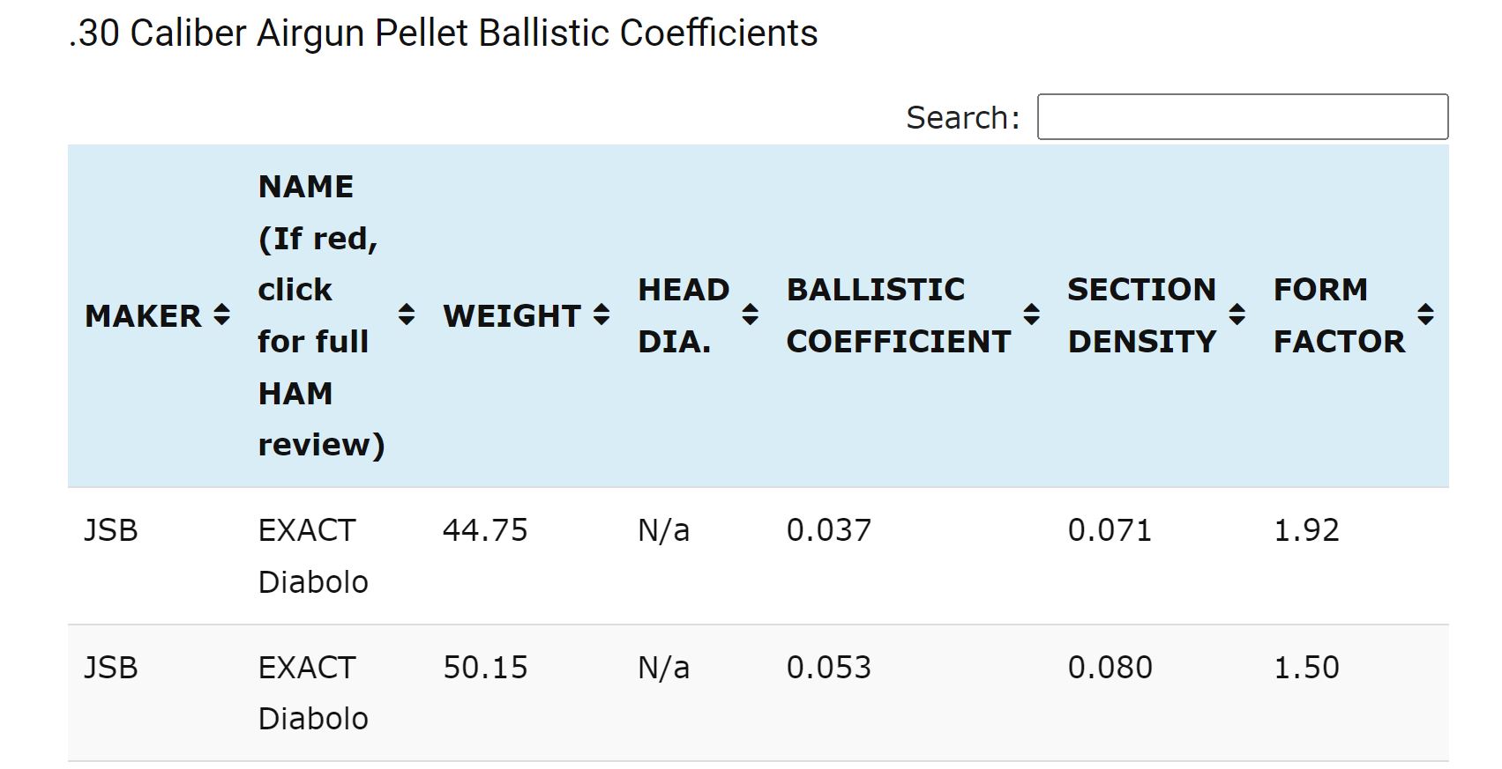This screenshot has width=1502, height=769.
Task: Toggle sort on HEAD DIA. arrows
Action: [751, 314]
